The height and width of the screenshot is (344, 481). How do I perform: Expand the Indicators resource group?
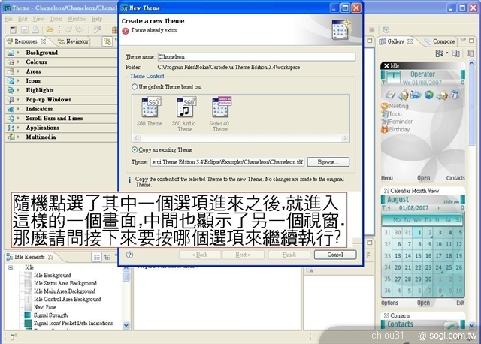(x=18, y=109)
